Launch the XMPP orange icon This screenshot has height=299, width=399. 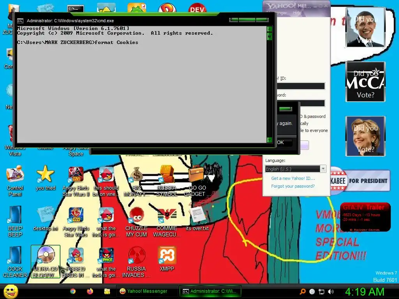click(x=167, y=259)
